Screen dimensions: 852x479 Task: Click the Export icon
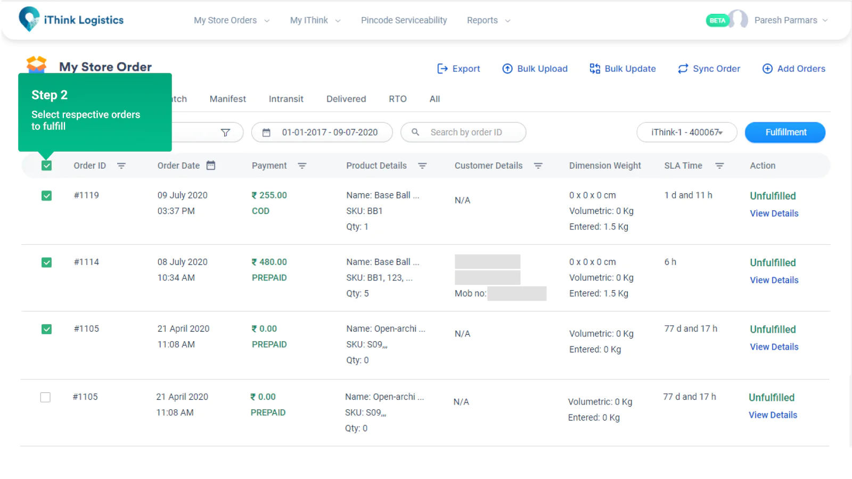pyautogui.click(x=442, y=69)
